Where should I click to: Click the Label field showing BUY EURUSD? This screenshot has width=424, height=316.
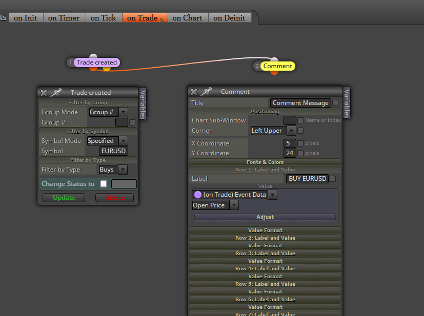point(307,179)
